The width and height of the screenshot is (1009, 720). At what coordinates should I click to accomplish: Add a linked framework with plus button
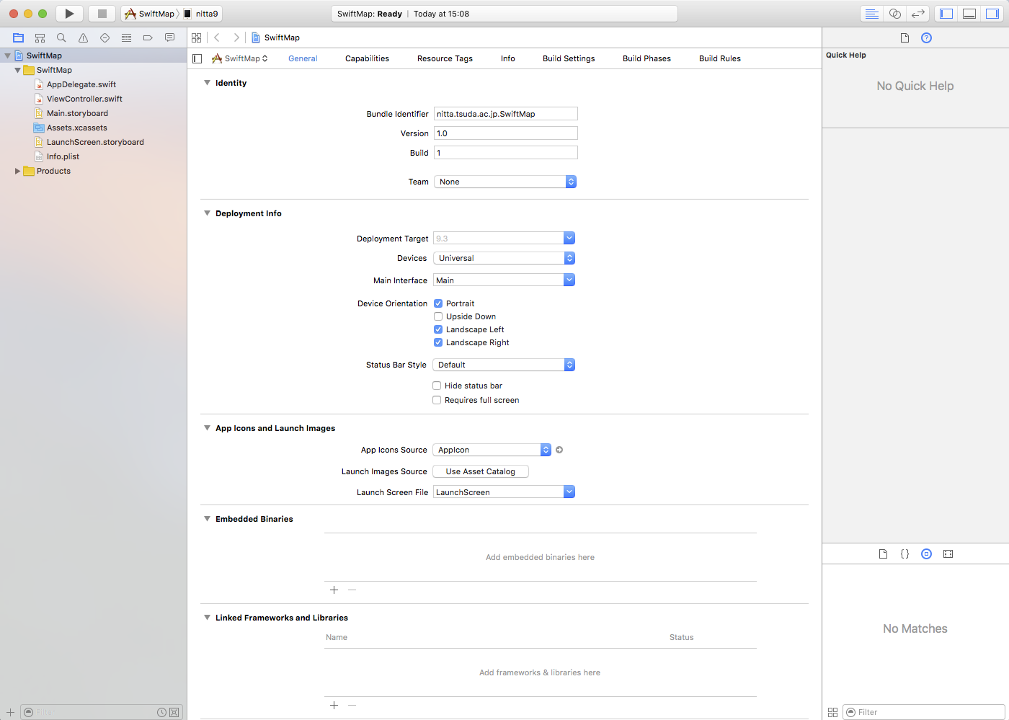(x=334, y=705)
